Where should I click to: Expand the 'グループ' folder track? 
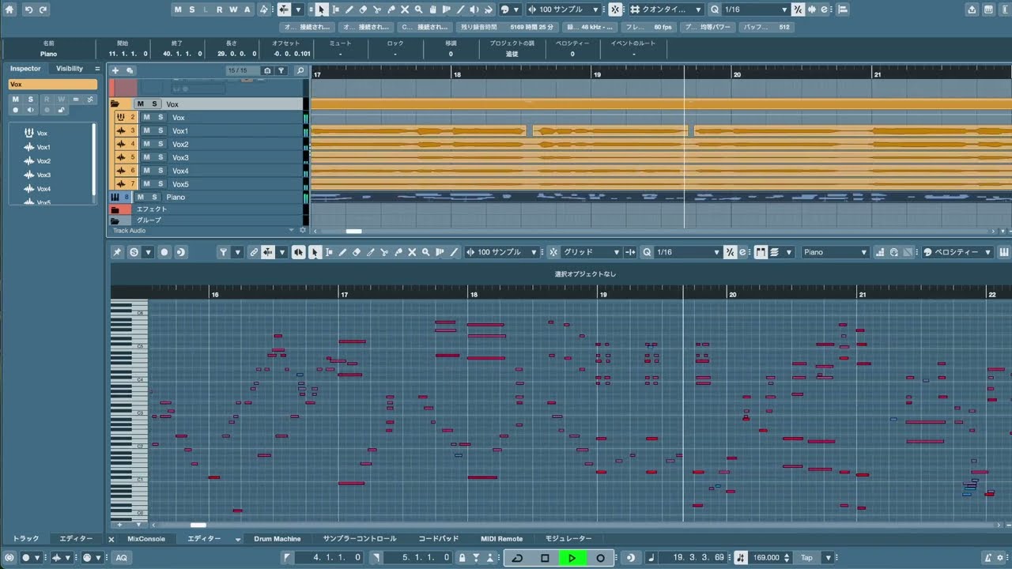click(115, 220)
